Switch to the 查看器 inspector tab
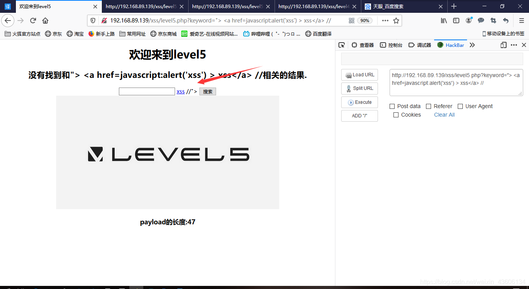 pos(362,45)
